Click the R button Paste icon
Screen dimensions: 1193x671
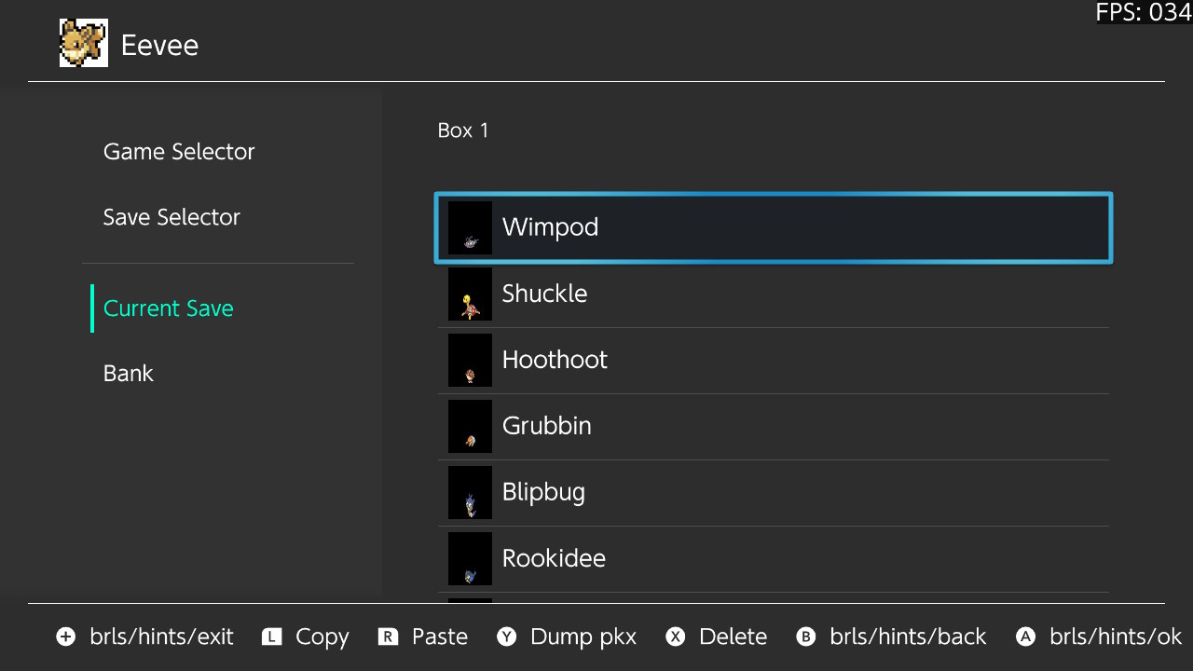(x=388, y=637)
